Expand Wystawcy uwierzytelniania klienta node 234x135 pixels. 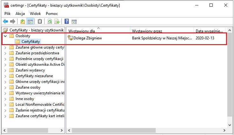pos(5,93)
